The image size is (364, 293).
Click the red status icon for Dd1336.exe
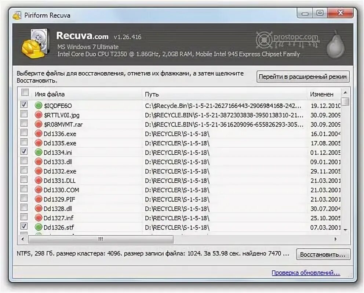[38, 134]
